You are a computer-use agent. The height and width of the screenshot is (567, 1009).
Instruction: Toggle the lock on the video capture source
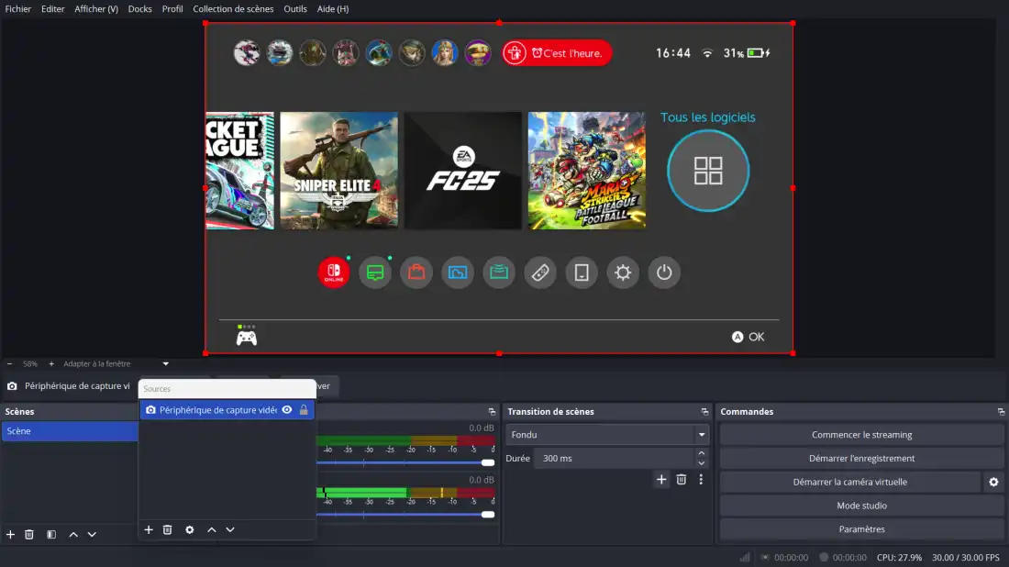click(x=304, y=410)
